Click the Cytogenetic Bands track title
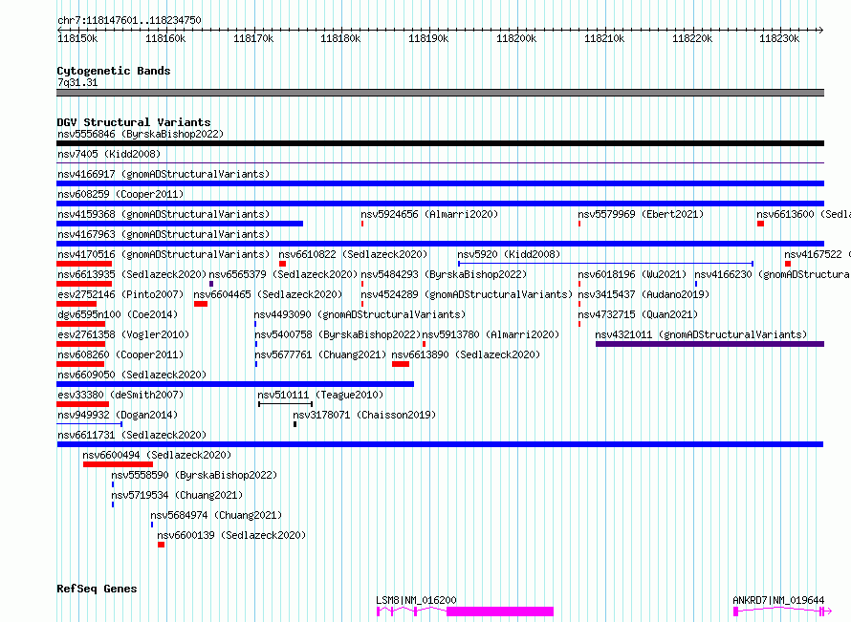The height and width of the screenshot is (622, 851). (114, 71)
